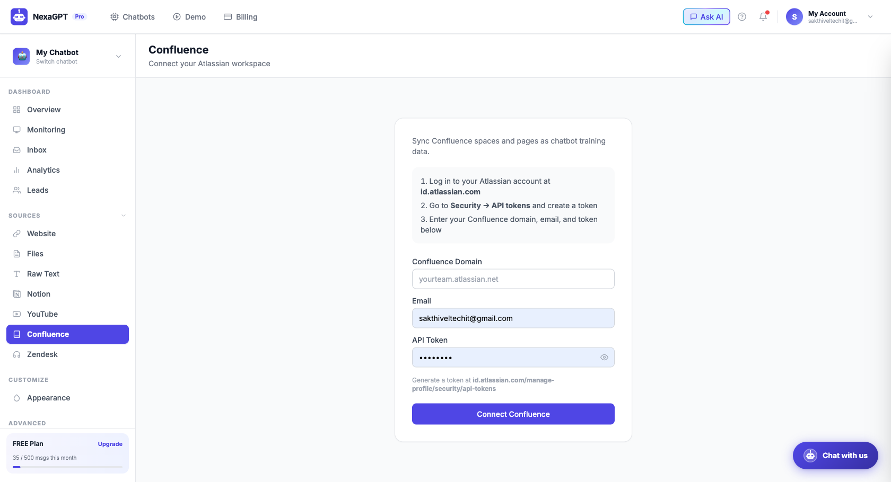Open the help question mark icon
This screenshot has width=891, height=482.
click(x=742, y=17)
